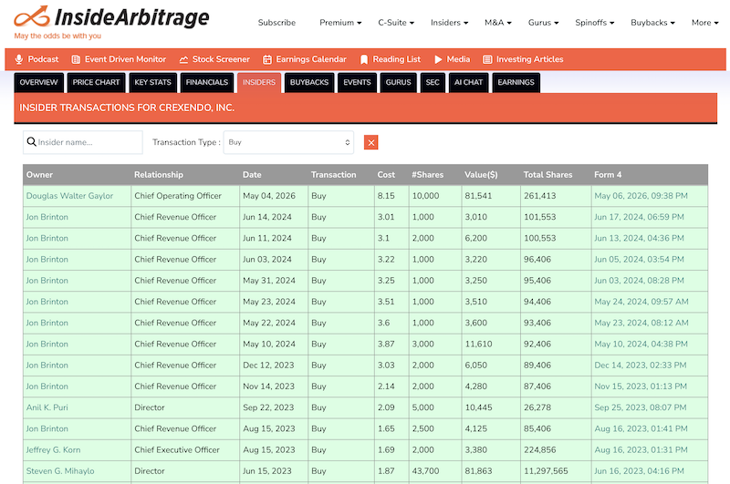The image size is (730, 484).
Task: Expand the Insiders nav menu
Action: pos(449,22)
